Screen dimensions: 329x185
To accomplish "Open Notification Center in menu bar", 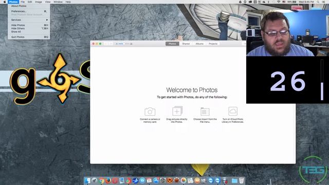I will click(x=323, y=2).
